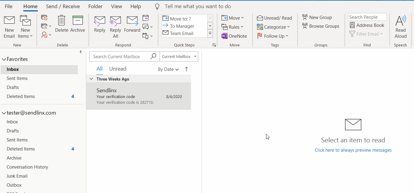Switch to the Help tab

(x=136, y=6)
